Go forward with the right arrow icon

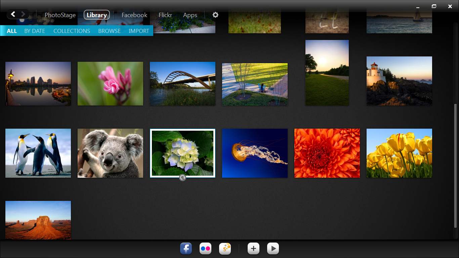(x=23, y=14)
